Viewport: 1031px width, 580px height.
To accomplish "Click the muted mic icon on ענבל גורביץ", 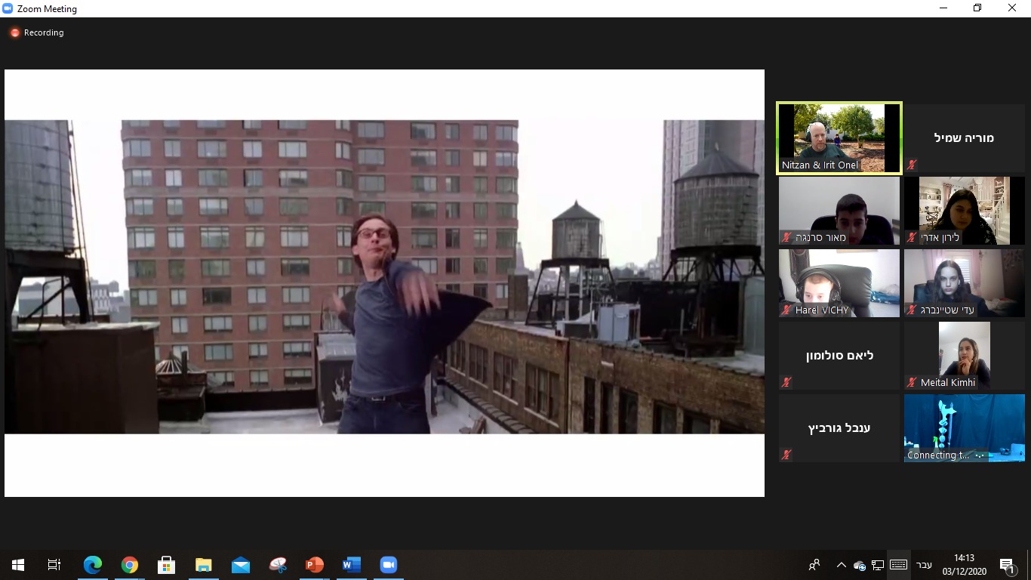I will pyautogui.click(x=787, y=455).
